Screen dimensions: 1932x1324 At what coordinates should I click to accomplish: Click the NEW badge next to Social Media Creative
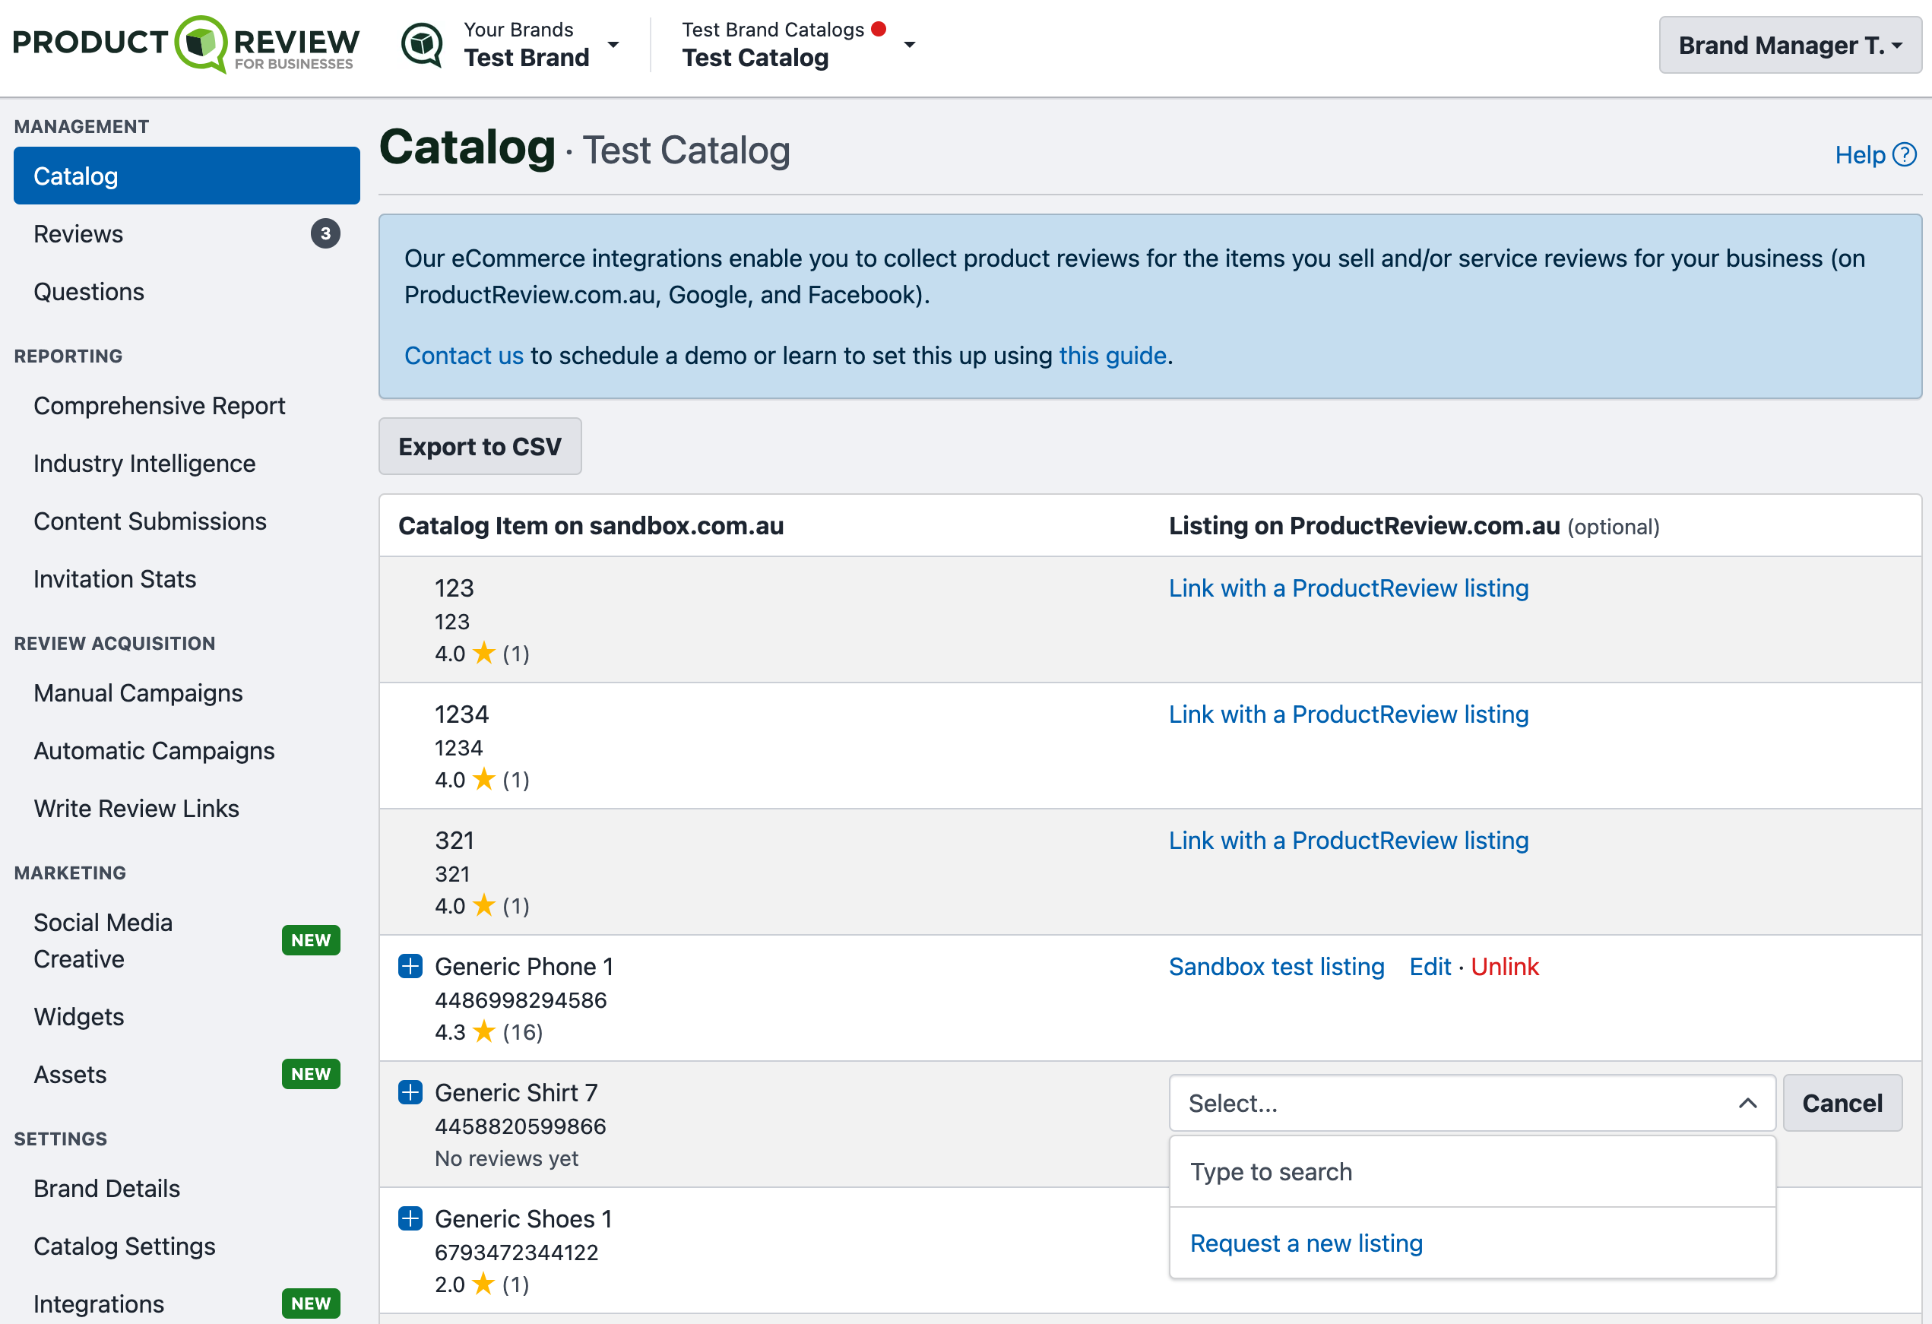click(311, 940)
